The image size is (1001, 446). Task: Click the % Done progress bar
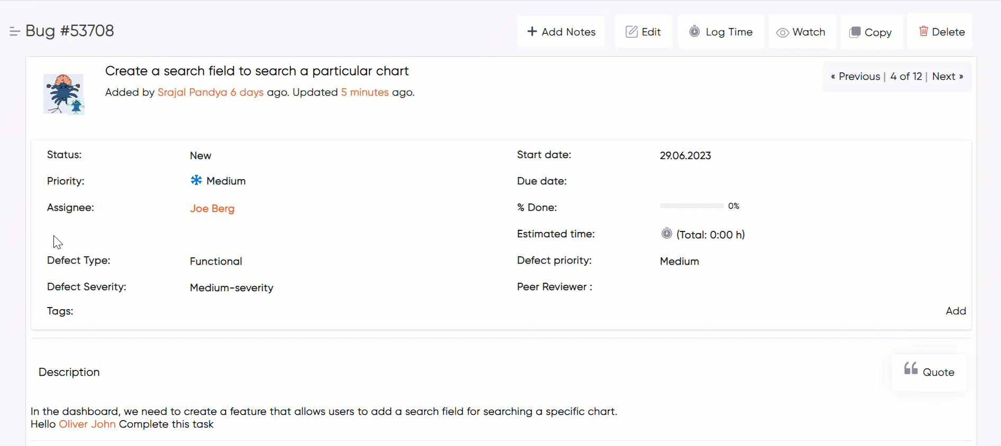tap(691, 206)
